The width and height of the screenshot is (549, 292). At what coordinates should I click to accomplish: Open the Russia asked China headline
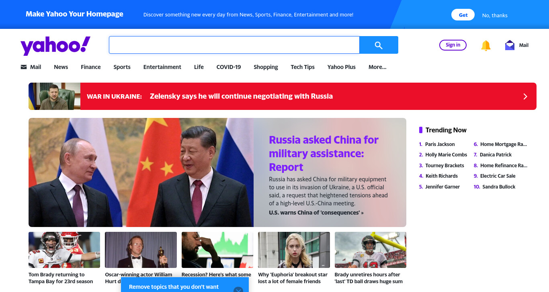pos(324,153)
